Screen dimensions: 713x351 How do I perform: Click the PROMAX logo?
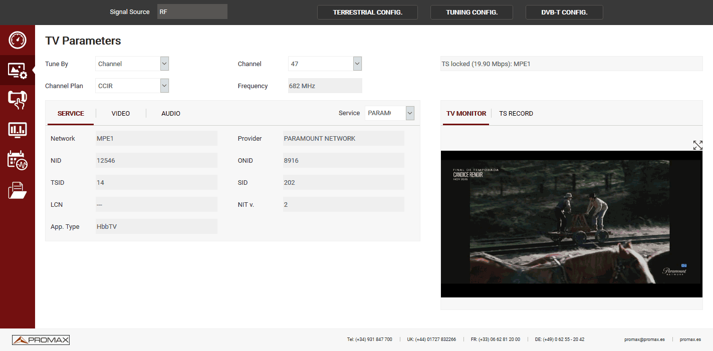[x=41, y=340]
